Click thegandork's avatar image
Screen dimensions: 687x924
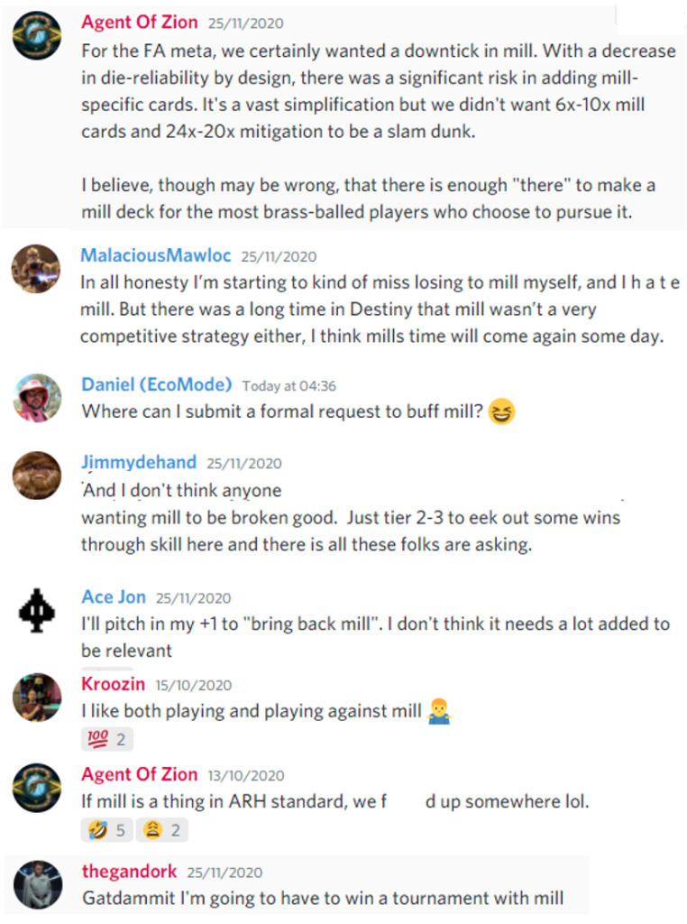coord(37,885)
